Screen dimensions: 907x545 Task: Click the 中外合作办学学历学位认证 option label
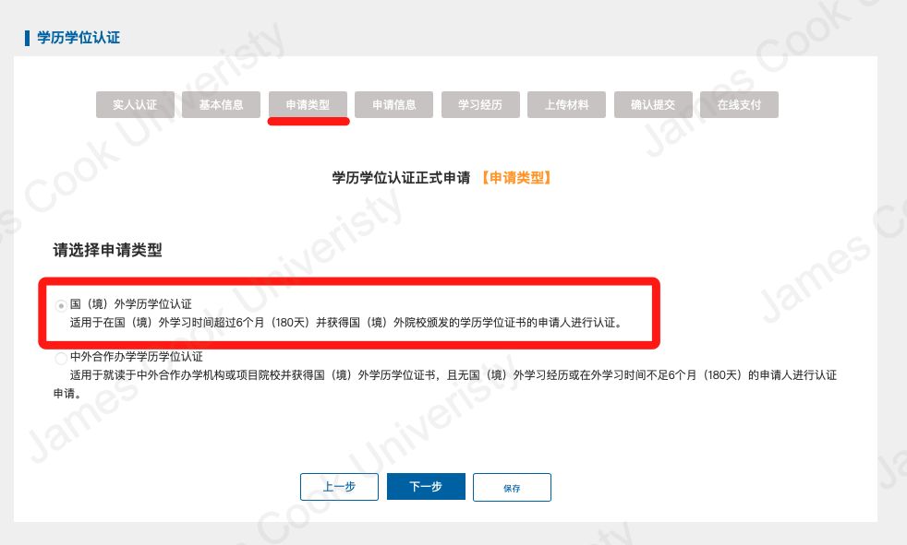click(137, 356)
